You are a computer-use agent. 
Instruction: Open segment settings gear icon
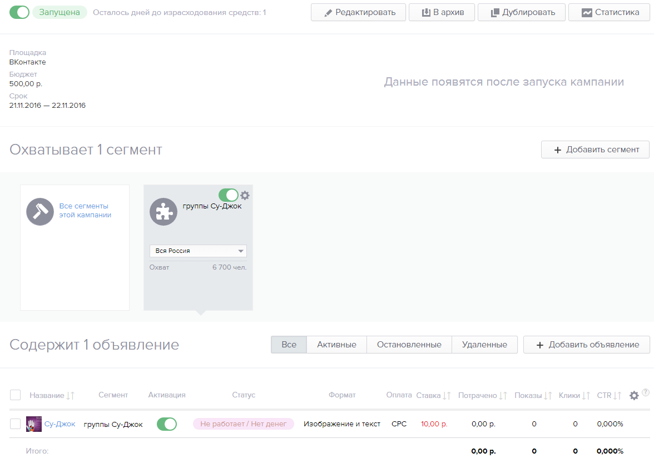coord(245,195)
